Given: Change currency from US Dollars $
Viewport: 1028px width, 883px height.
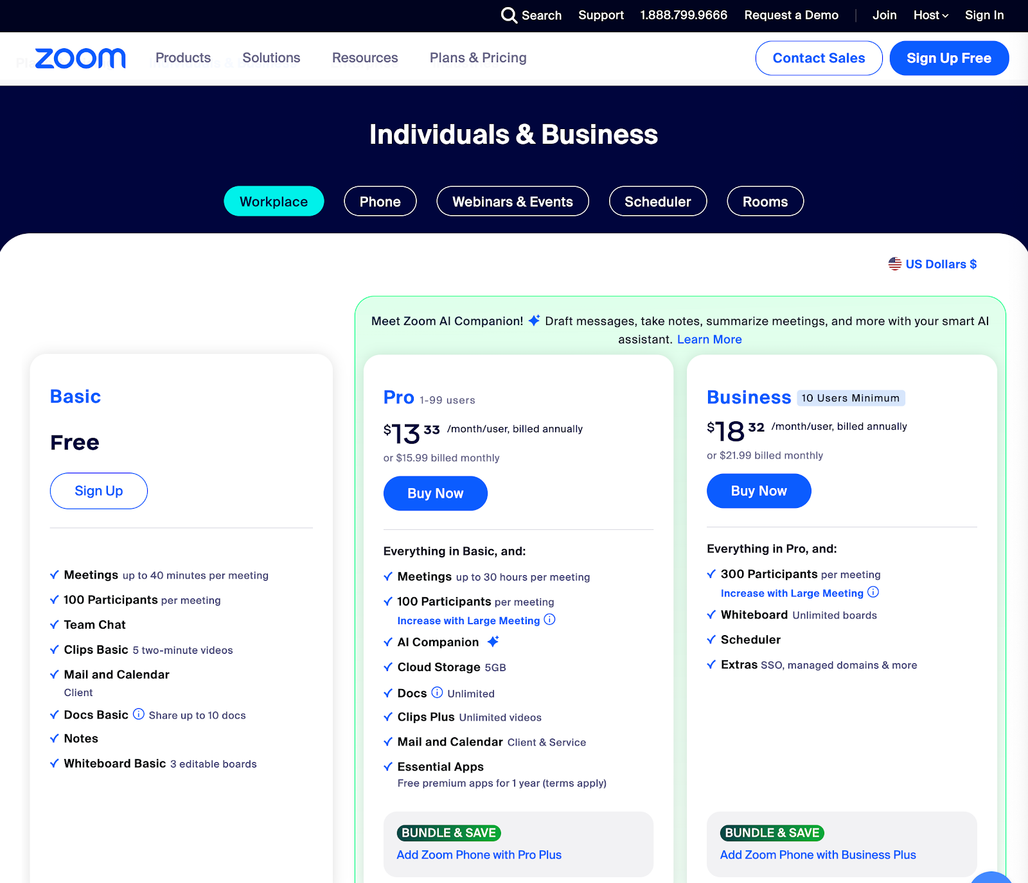Looking at the screenshot, I should [941, 264].
